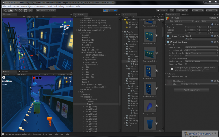Click the Step forward button

coord(115,10)
